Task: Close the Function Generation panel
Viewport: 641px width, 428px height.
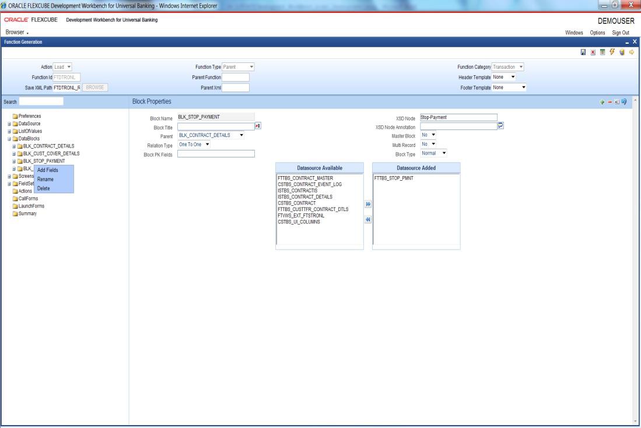Action: pos(635,42)
